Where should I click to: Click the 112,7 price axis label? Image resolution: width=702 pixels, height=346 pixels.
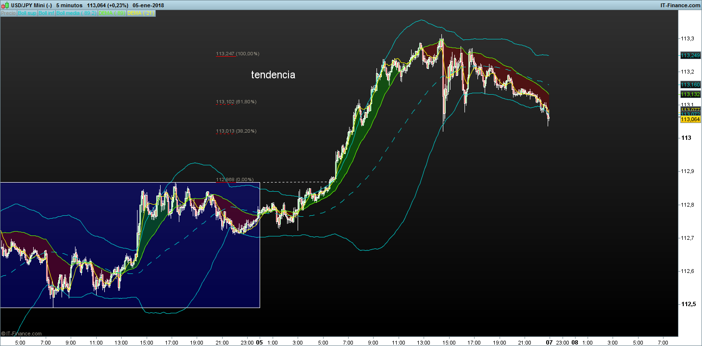(687, 238)
